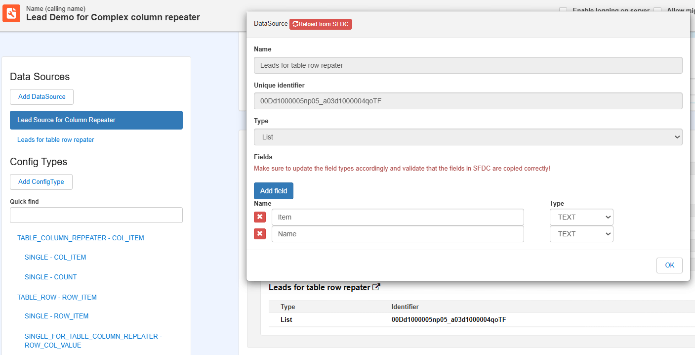The height and width of the screenshot is (355, 695).
Task: Click the Lead Demo for Complex column repeater title
Action: (x=113, y=17)
